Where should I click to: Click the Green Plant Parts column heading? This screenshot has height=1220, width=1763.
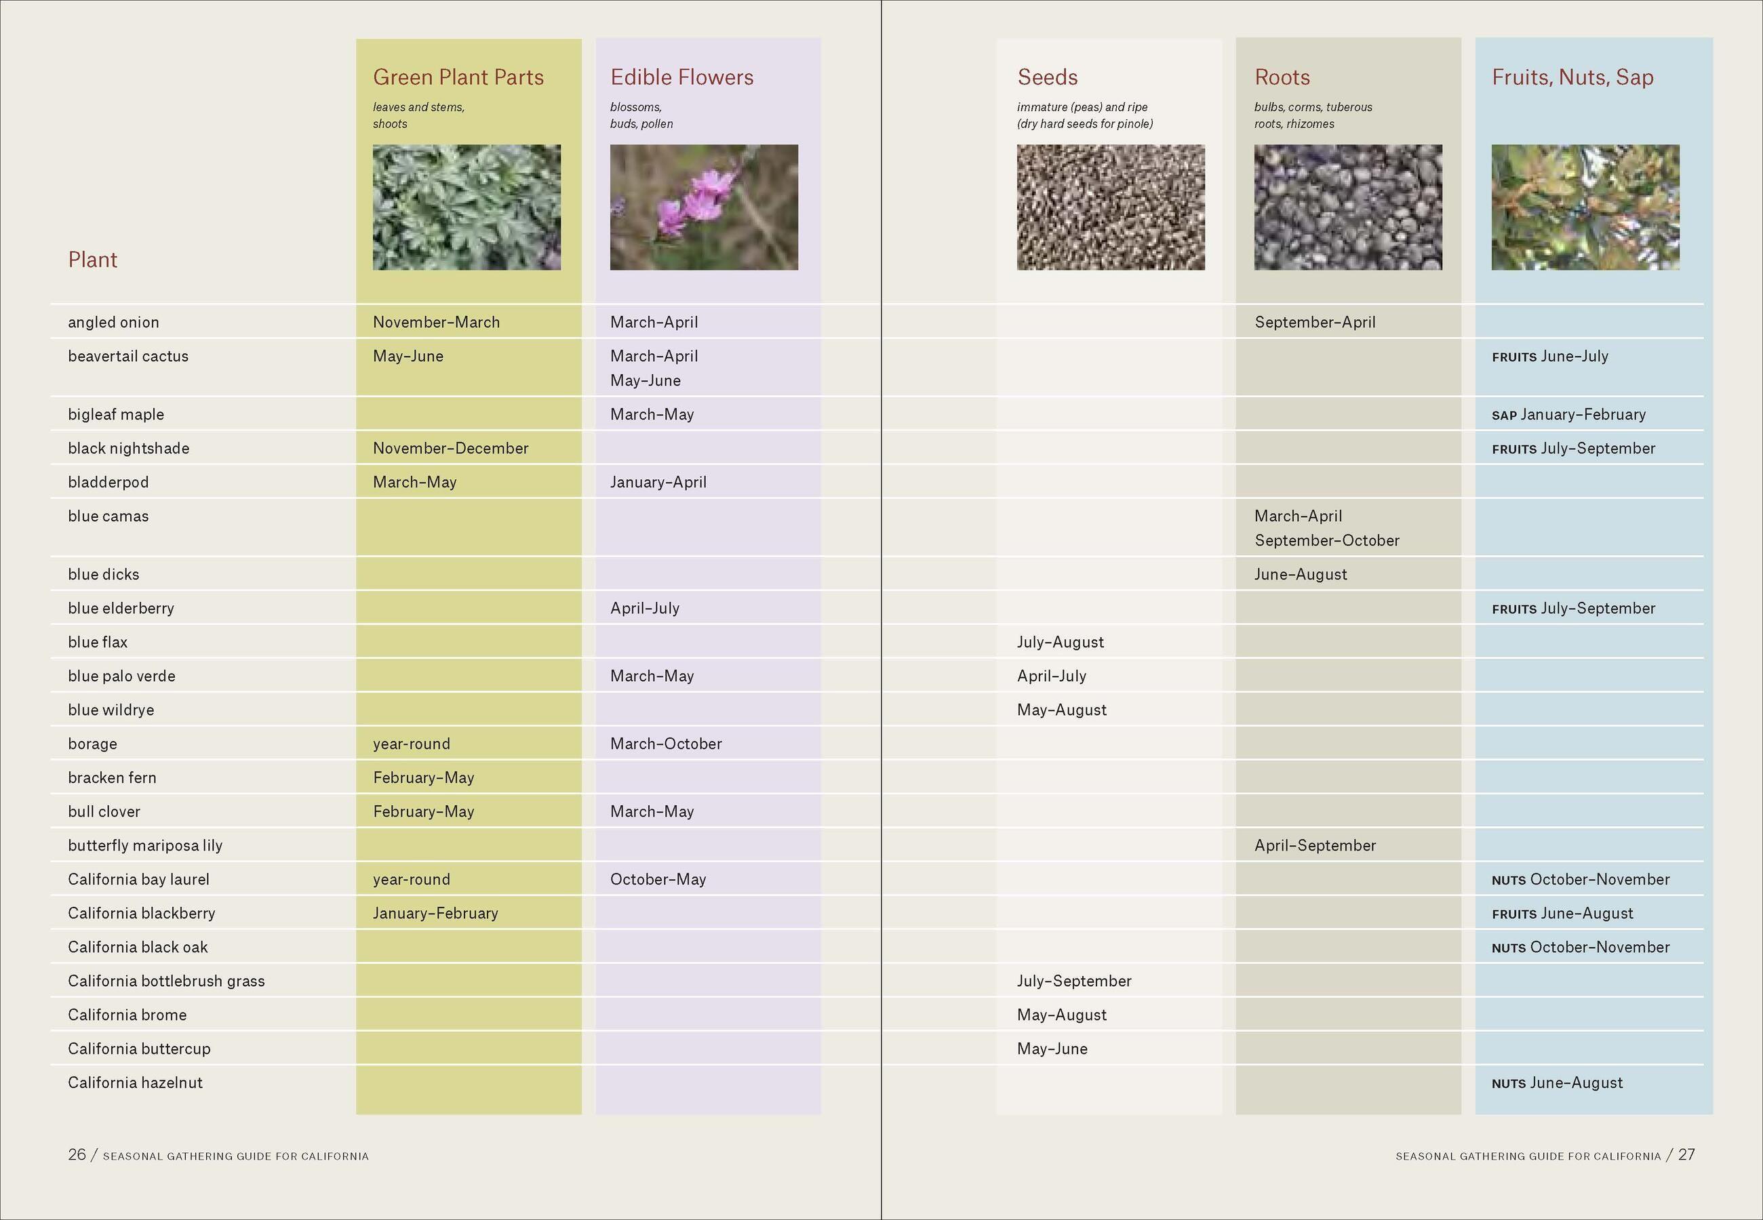(x=458, y=77)
